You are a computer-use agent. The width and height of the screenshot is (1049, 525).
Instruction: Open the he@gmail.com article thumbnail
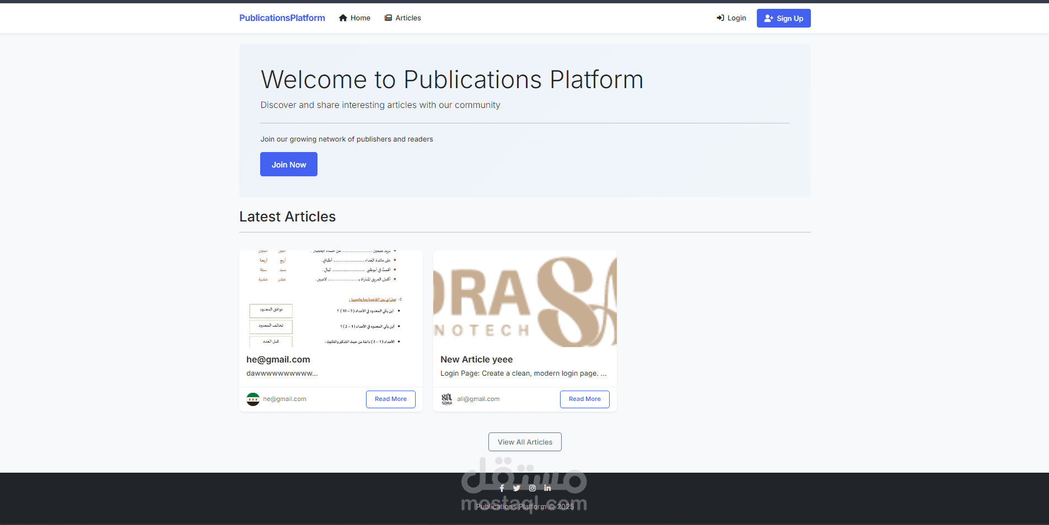click(331, 299)
